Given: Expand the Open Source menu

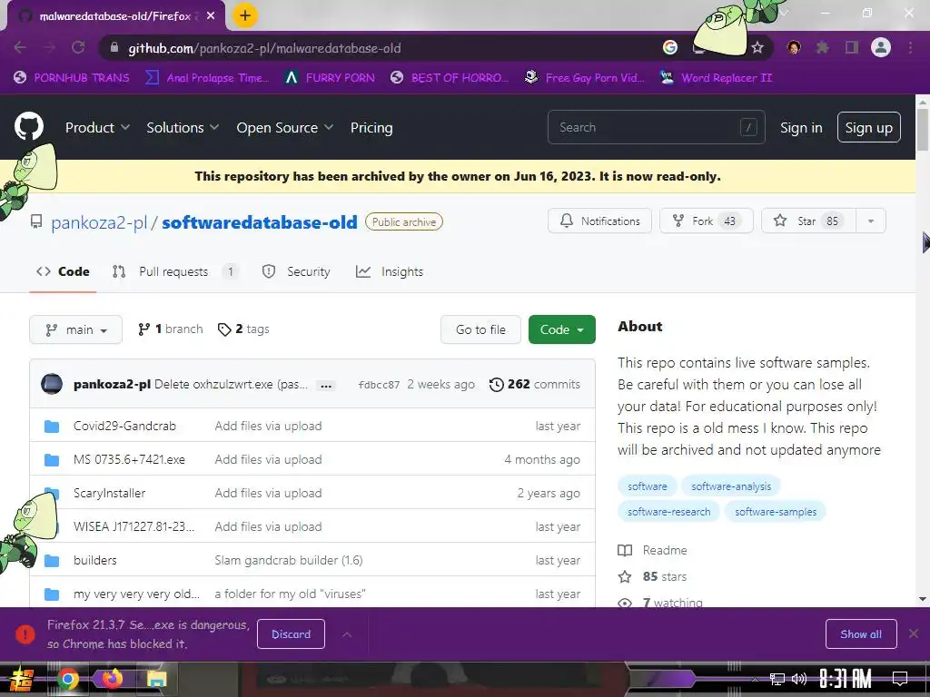Looking at the screenshot, I should point(284,127).
